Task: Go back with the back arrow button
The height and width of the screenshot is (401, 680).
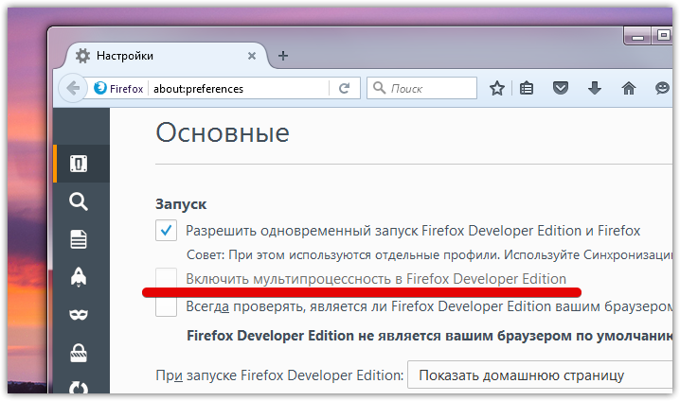Action: click(72, 88)
